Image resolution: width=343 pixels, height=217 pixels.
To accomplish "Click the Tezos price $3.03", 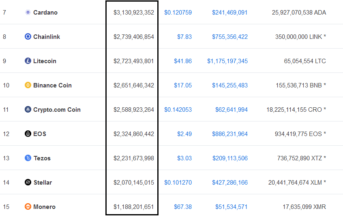I will pyautogui.click(x=184, y=158).
